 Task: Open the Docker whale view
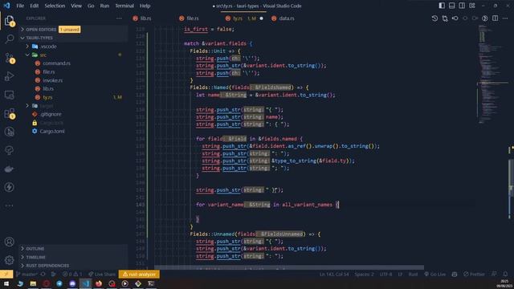(9, 169)
